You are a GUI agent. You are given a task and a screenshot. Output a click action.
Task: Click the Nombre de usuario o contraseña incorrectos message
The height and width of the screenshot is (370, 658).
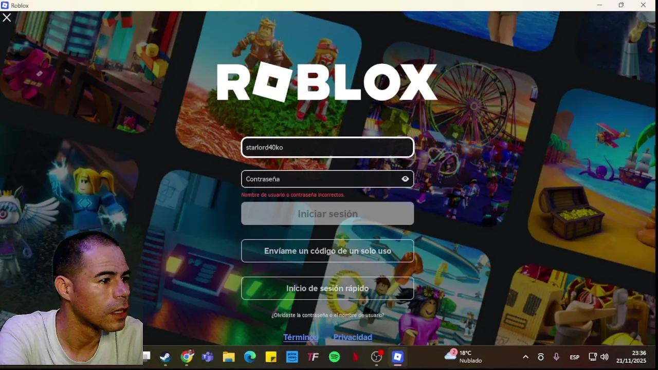[293, 195]
